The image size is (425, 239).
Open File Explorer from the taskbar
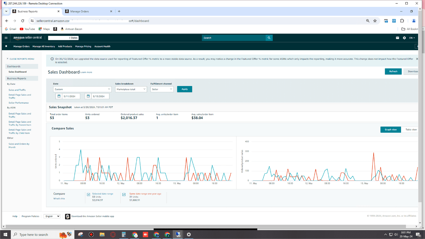102,234
